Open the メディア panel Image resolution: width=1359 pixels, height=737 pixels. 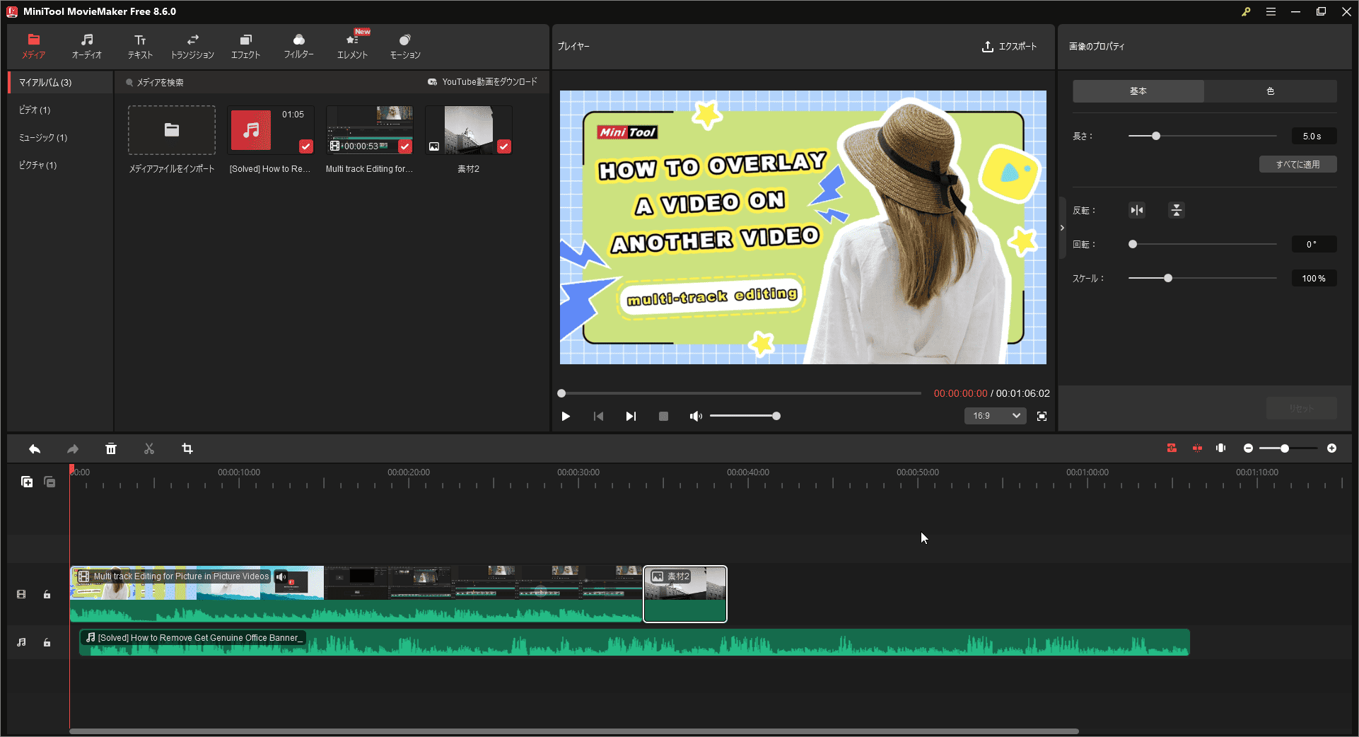pos(33,46)
